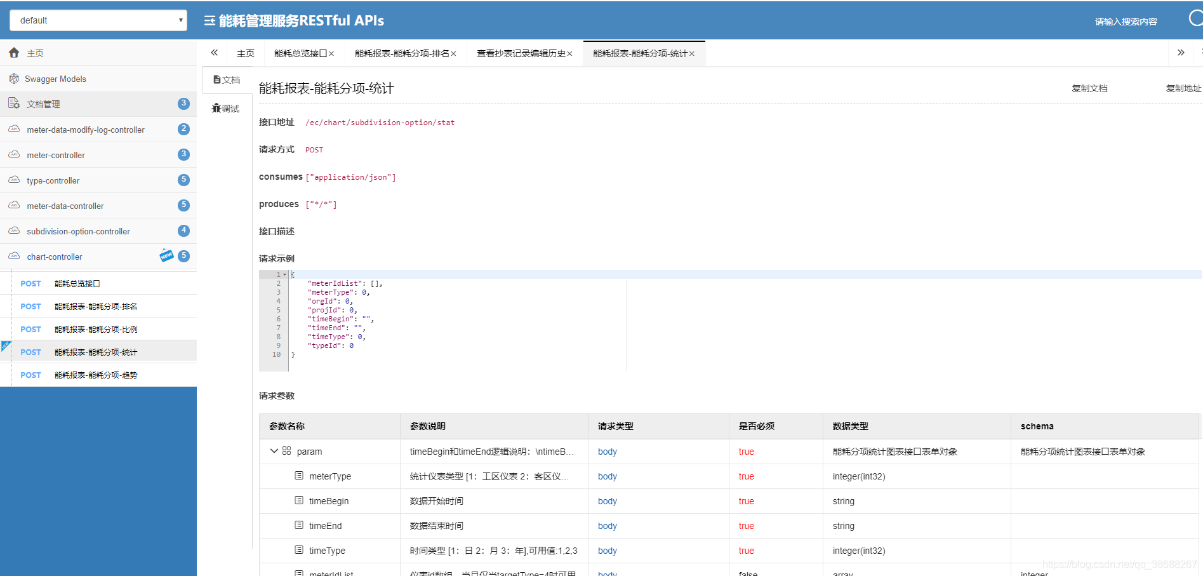The image size is (1203, 576).
Task: Switch to the 能耗总览接口 tab
Action: click(300, 53)
